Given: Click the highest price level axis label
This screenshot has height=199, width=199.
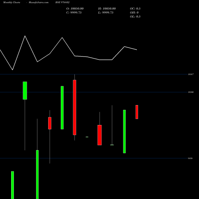Looking at the screenshot, I should click(x=191, y=74).
